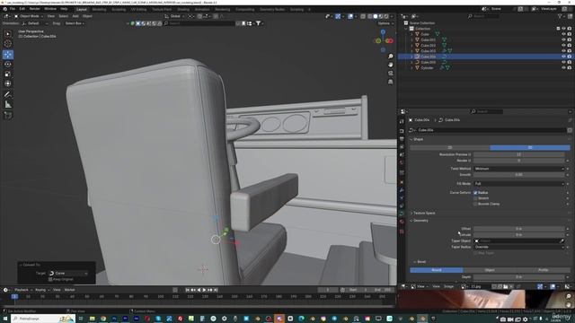Uncheck Radius under Curve Deform
The image size is (575, 323).
point(475,193)
